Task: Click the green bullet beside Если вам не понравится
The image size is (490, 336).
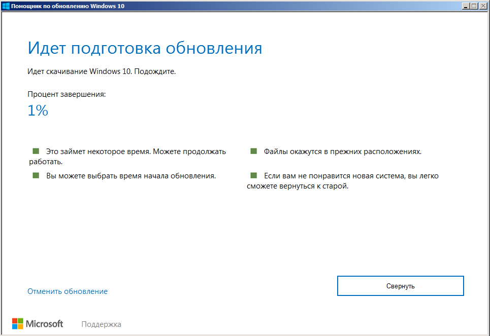Action: tap(254, 175)
